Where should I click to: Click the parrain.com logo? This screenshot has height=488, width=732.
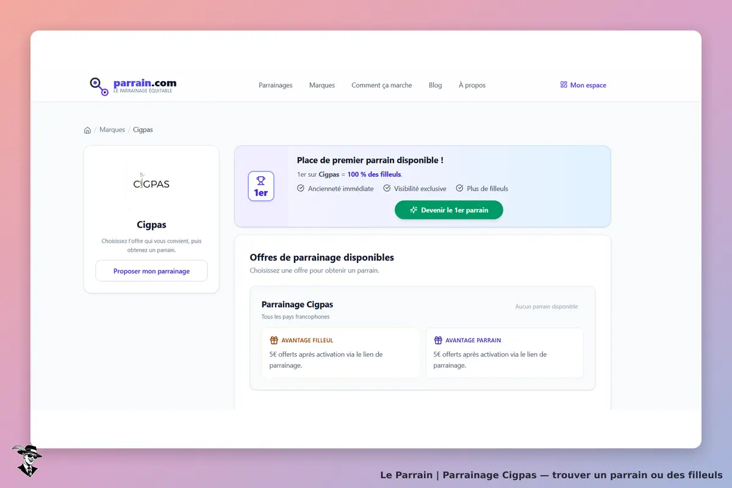click(133, 86)
